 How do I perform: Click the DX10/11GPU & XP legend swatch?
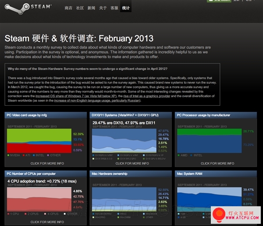(x=144, y=155)
